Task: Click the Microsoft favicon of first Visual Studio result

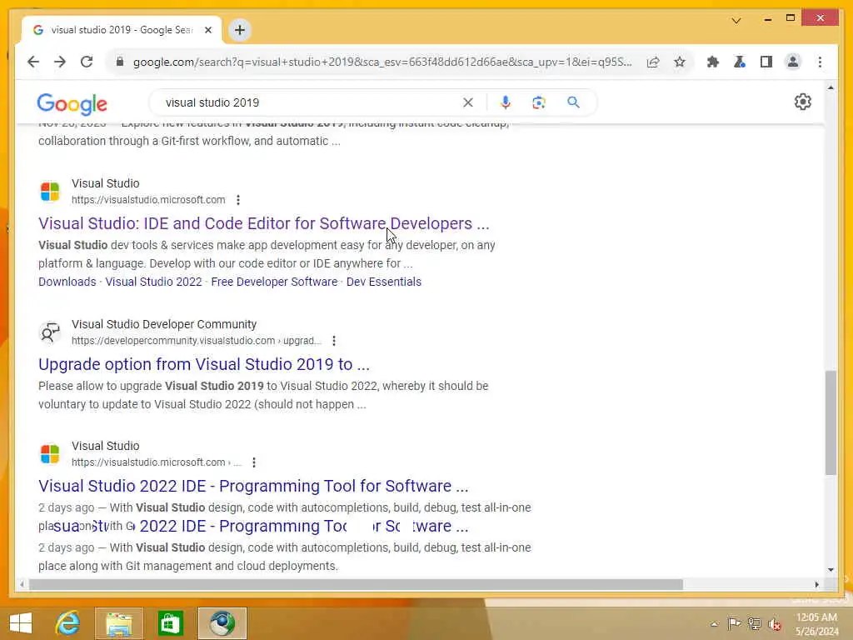Action: (50, 192)
